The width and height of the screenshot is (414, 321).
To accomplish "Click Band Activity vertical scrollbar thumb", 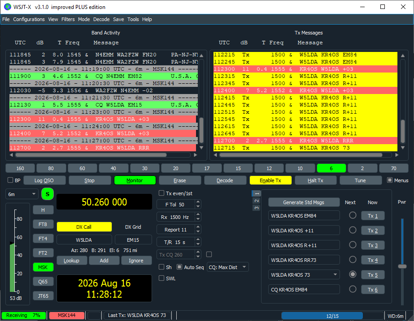I will (201, 130).
